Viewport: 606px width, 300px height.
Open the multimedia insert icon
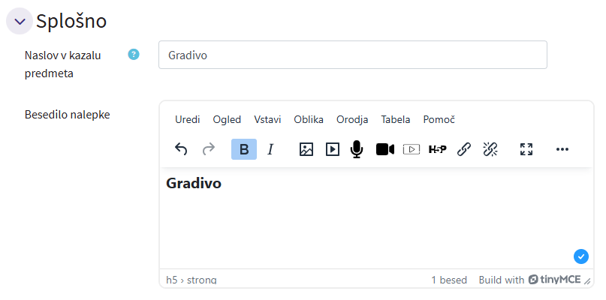click(333, 149)
